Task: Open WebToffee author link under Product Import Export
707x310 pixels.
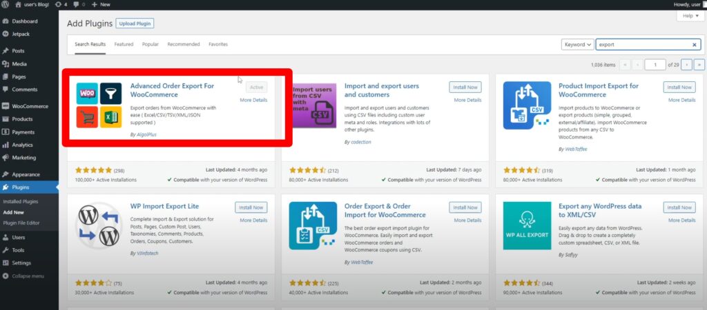Action: tap(577, 149)
